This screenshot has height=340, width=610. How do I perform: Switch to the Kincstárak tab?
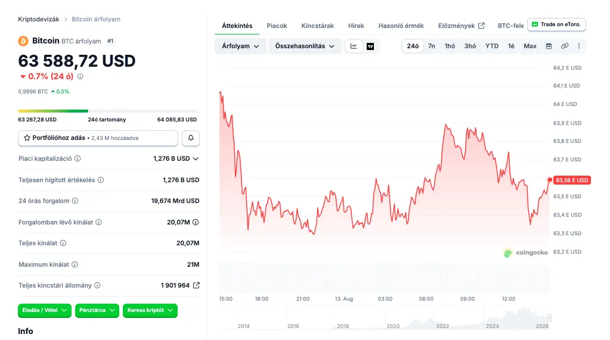317,26
